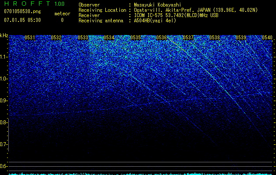Click the date stamp 07.01.05 05:30
The image size is (276, 175).
point(22,20)
